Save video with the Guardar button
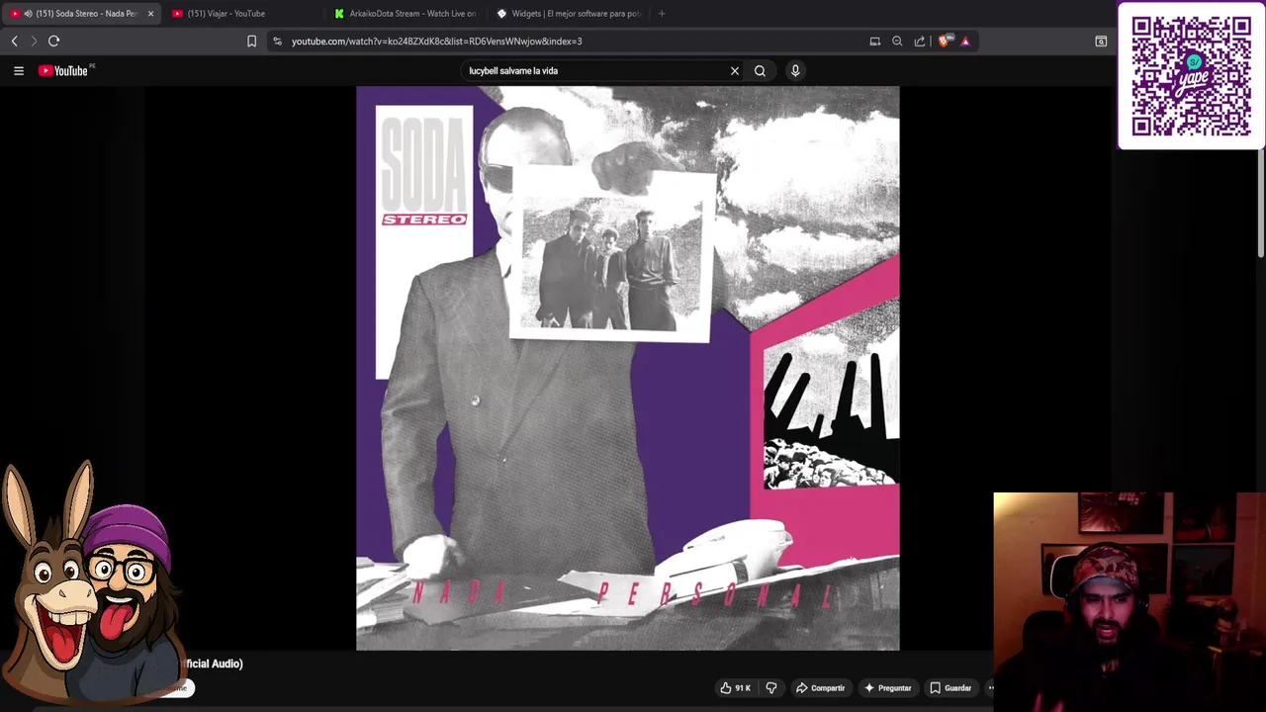This screenshot has width=1266, height=712. (x=949, y=688)
